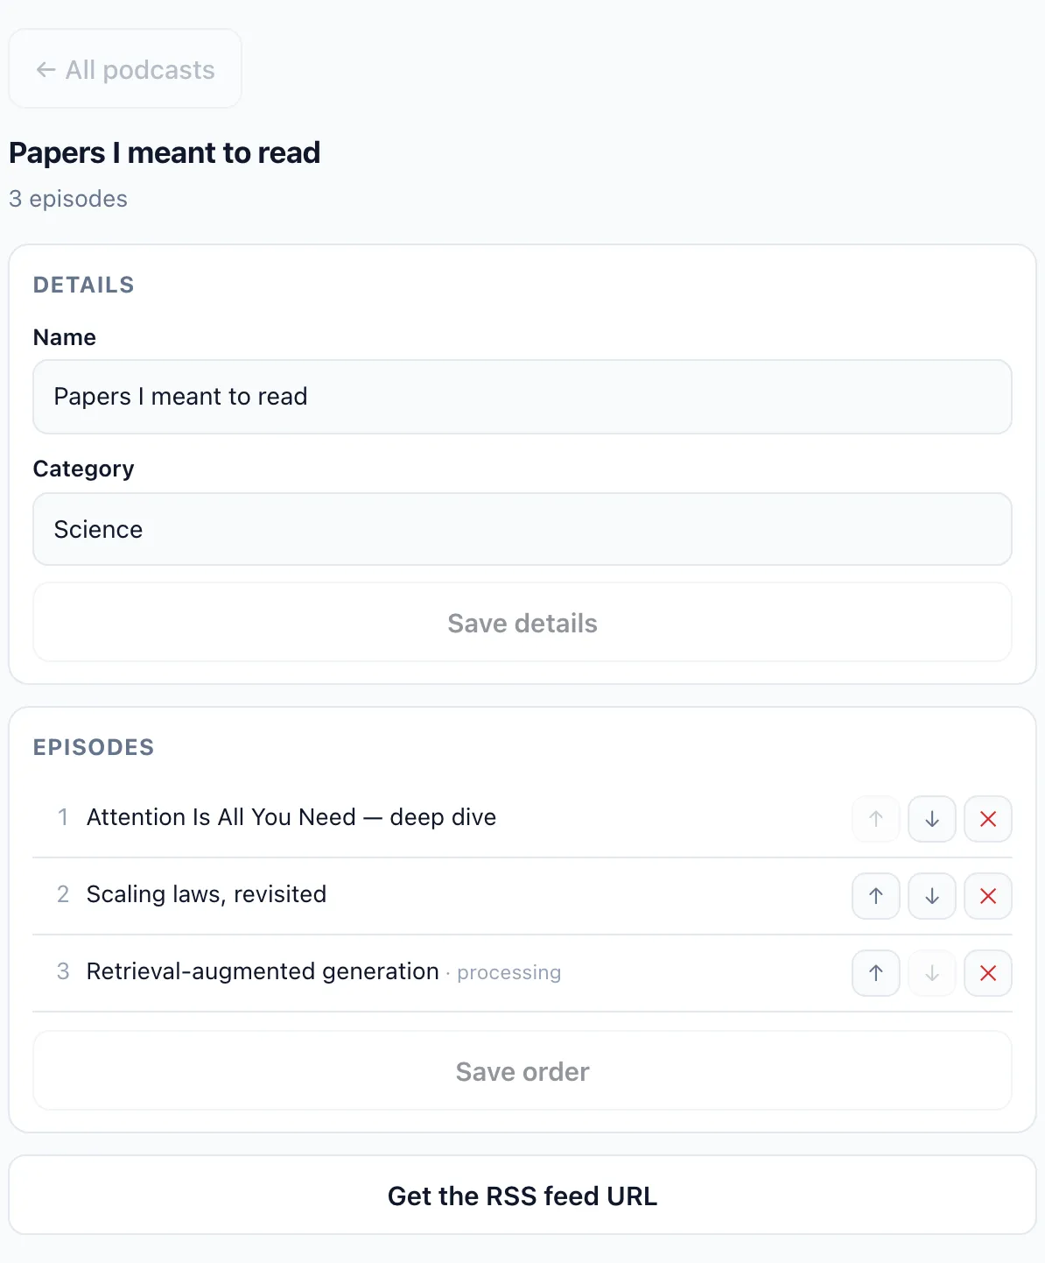
Task: Click the EPISODES section header
Action: [94, 747]
